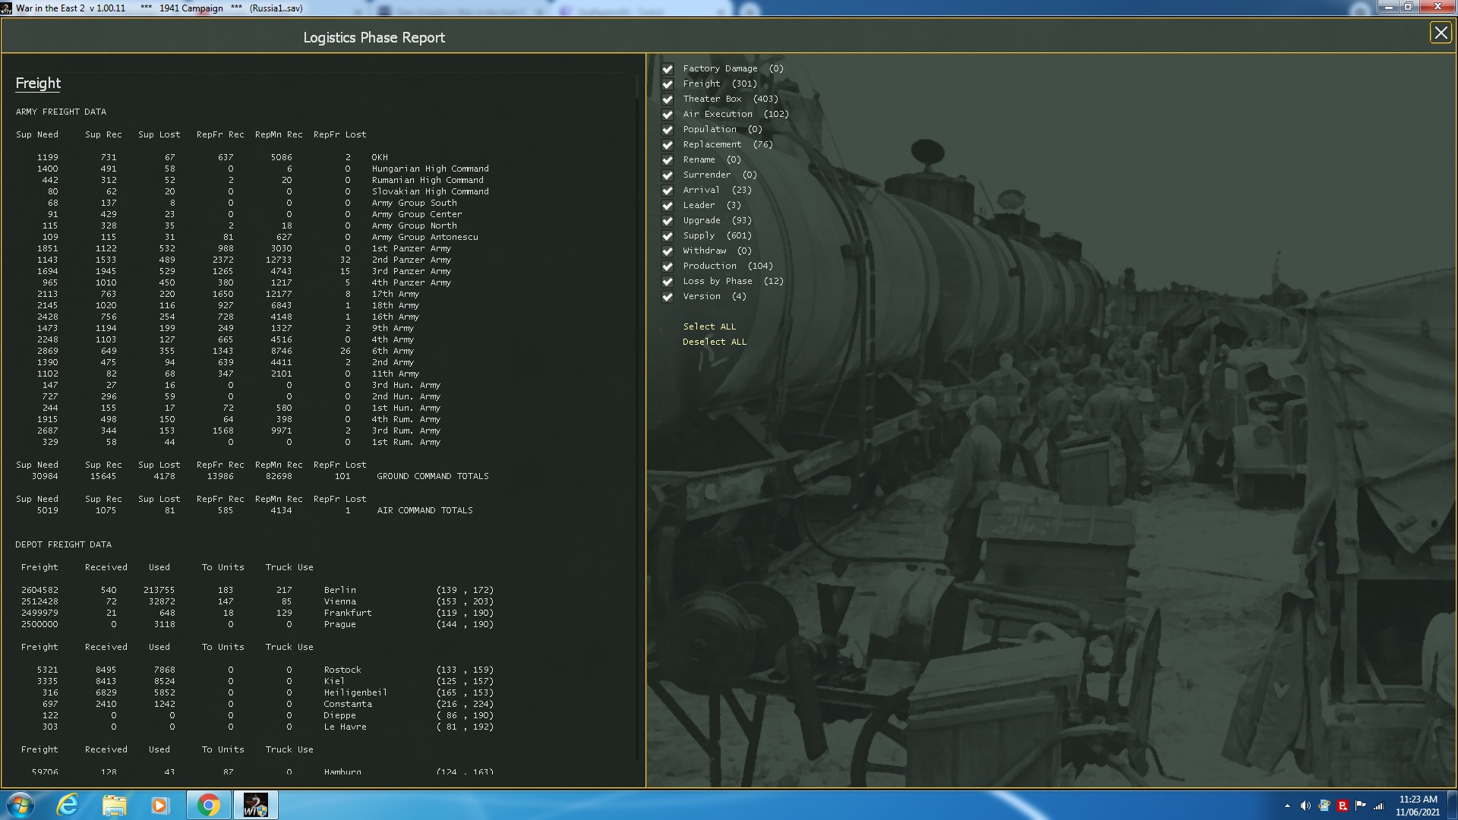Toggle the Supply (601) checkbox

pyautogui.click(x=667, y=235)
